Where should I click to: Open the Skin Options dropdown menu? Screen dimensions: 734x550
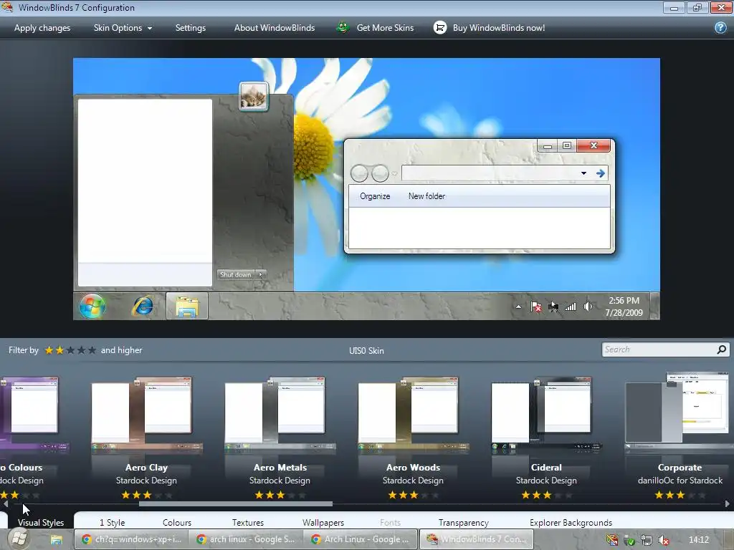(123, 28)
